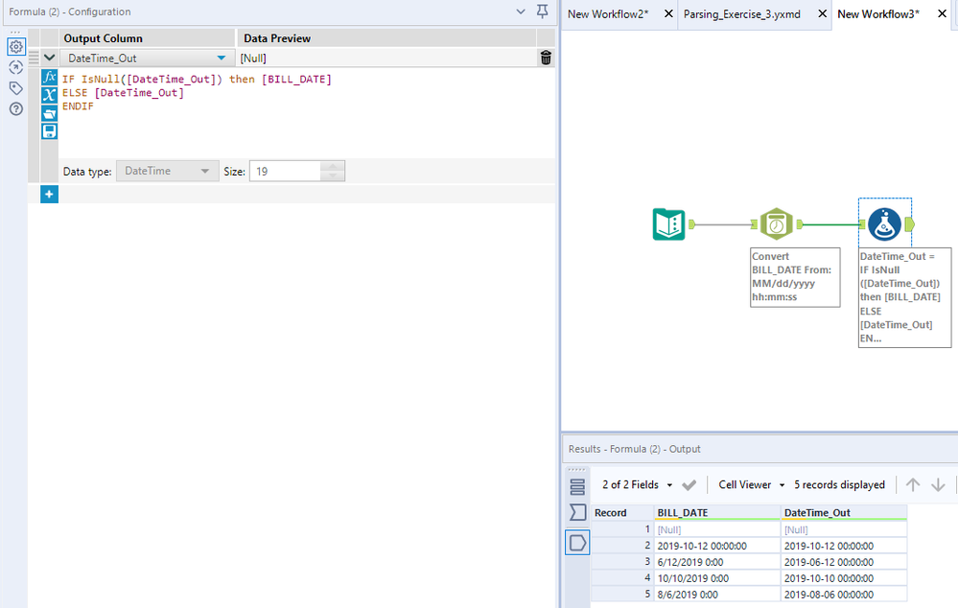
Task: Click the BILL_DATE column header
Action: click(716, 513)
